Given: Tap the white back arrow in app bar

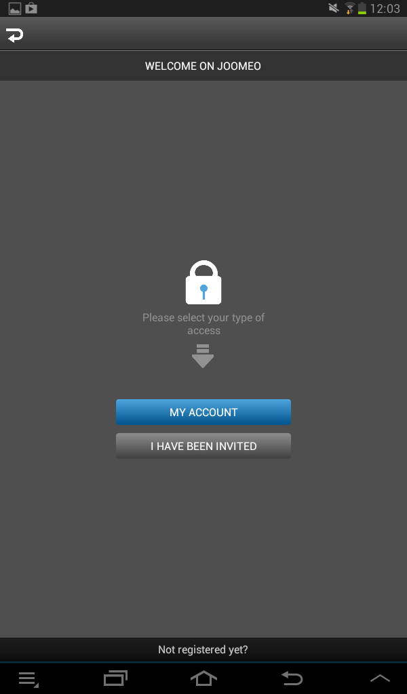Looking at the screenshot, I should tap(15, 35).
